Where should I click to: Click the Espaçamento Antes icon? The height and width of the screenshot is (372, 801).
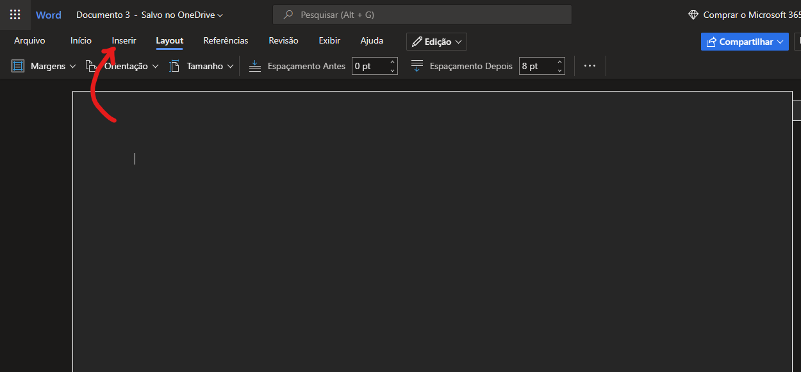(x=255, y=66)
